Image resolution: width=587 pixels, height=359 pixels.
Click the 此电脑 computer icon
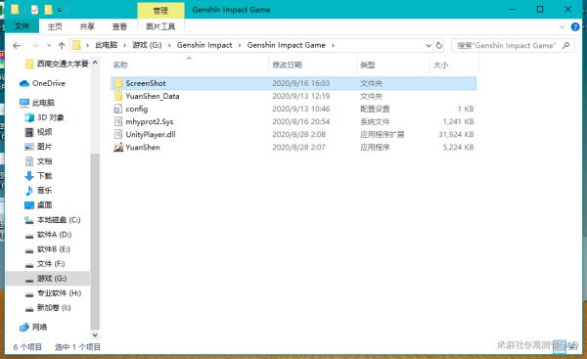(x=24, y=103)
